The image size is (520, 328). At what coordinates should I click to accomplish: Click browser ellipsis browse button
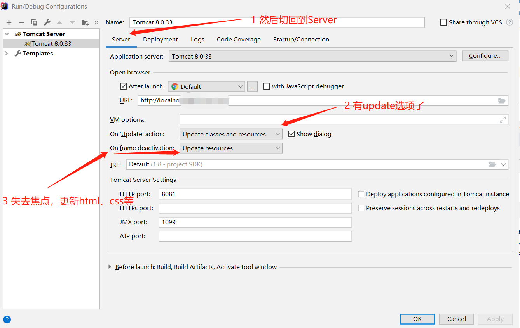pyautogui.click(x=252, y=86)
